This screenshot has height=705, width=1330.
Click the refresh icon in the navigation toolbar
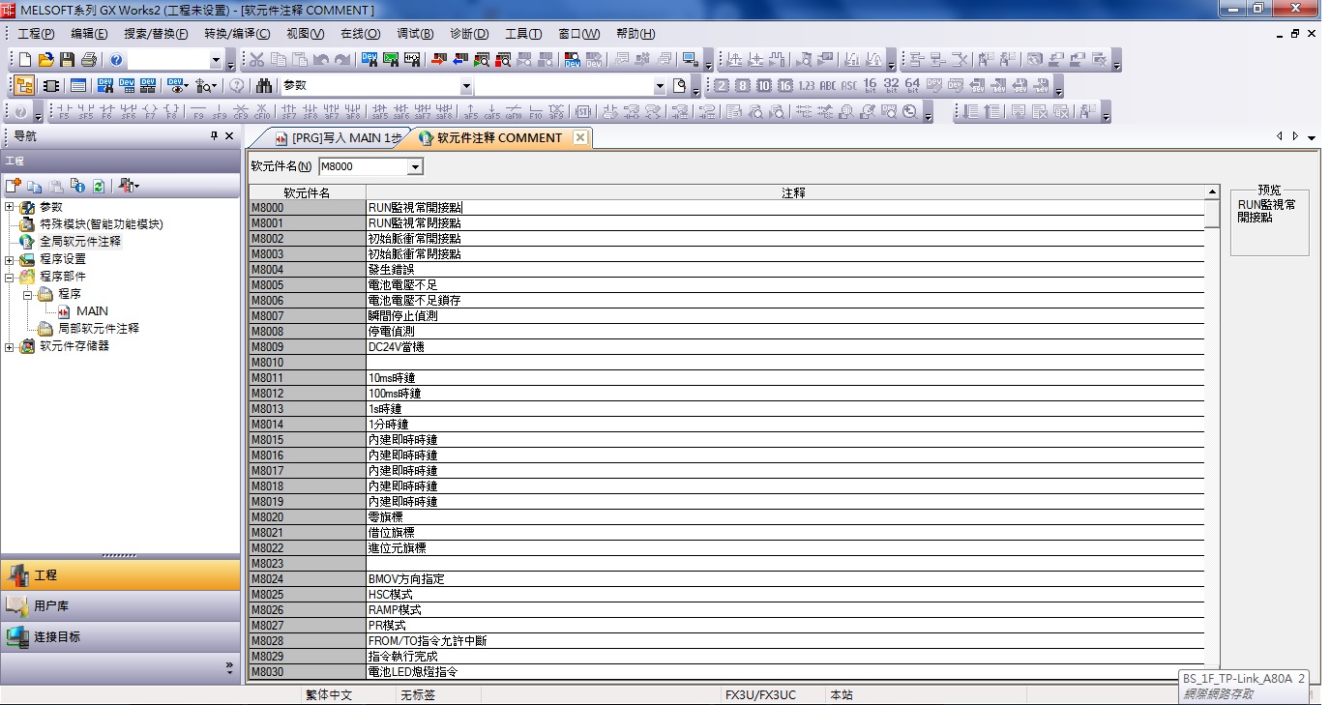coord(99,186)
